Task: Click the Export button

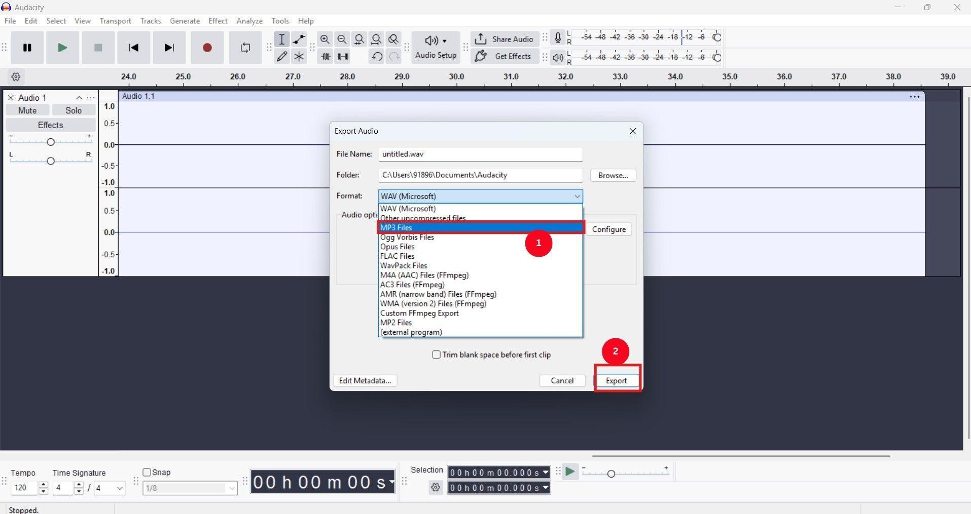Action: coord(616,380)
